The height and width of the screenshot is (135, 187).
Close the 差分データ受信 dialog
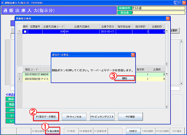click(x=133, y=55)
